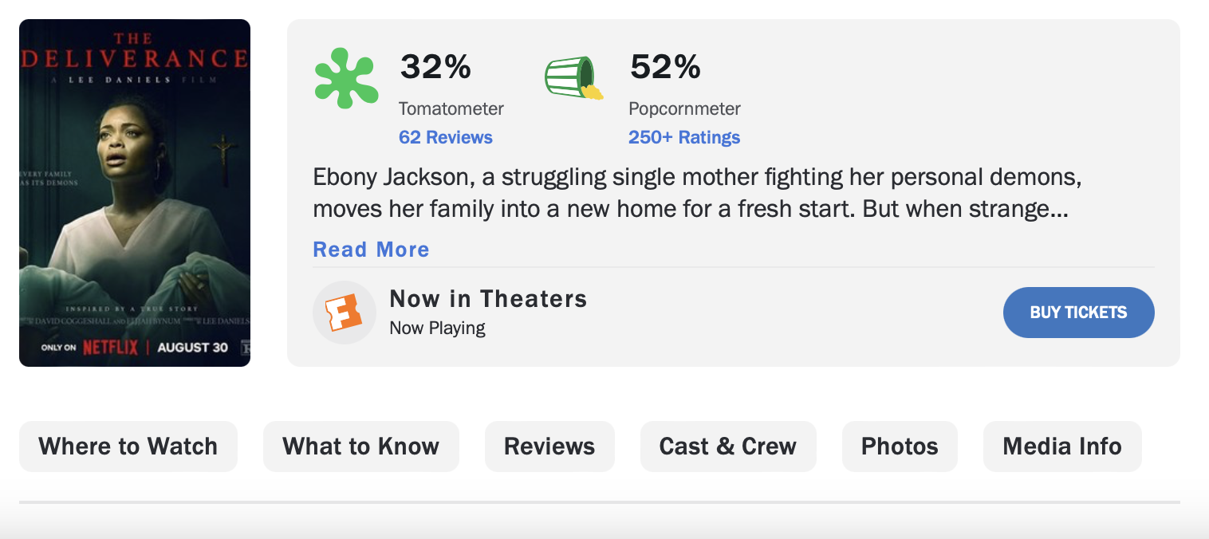Jump to the Where to Watch section
The image size is (1209, 539).
click(128, 447)
